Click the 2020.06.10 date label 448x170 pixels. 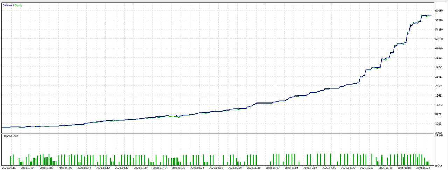254,168
